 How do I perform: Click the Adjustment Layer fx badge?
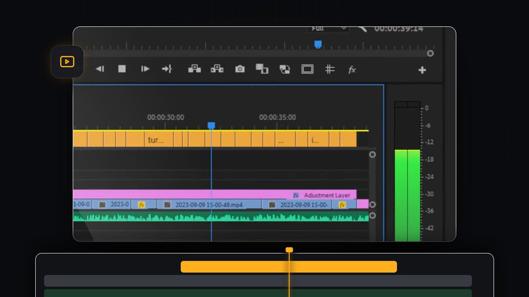[295, 195]
